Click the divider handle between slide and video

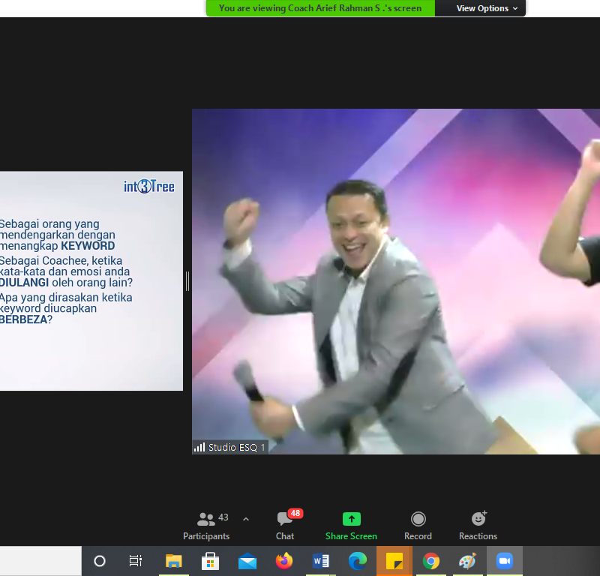(187, 281)
